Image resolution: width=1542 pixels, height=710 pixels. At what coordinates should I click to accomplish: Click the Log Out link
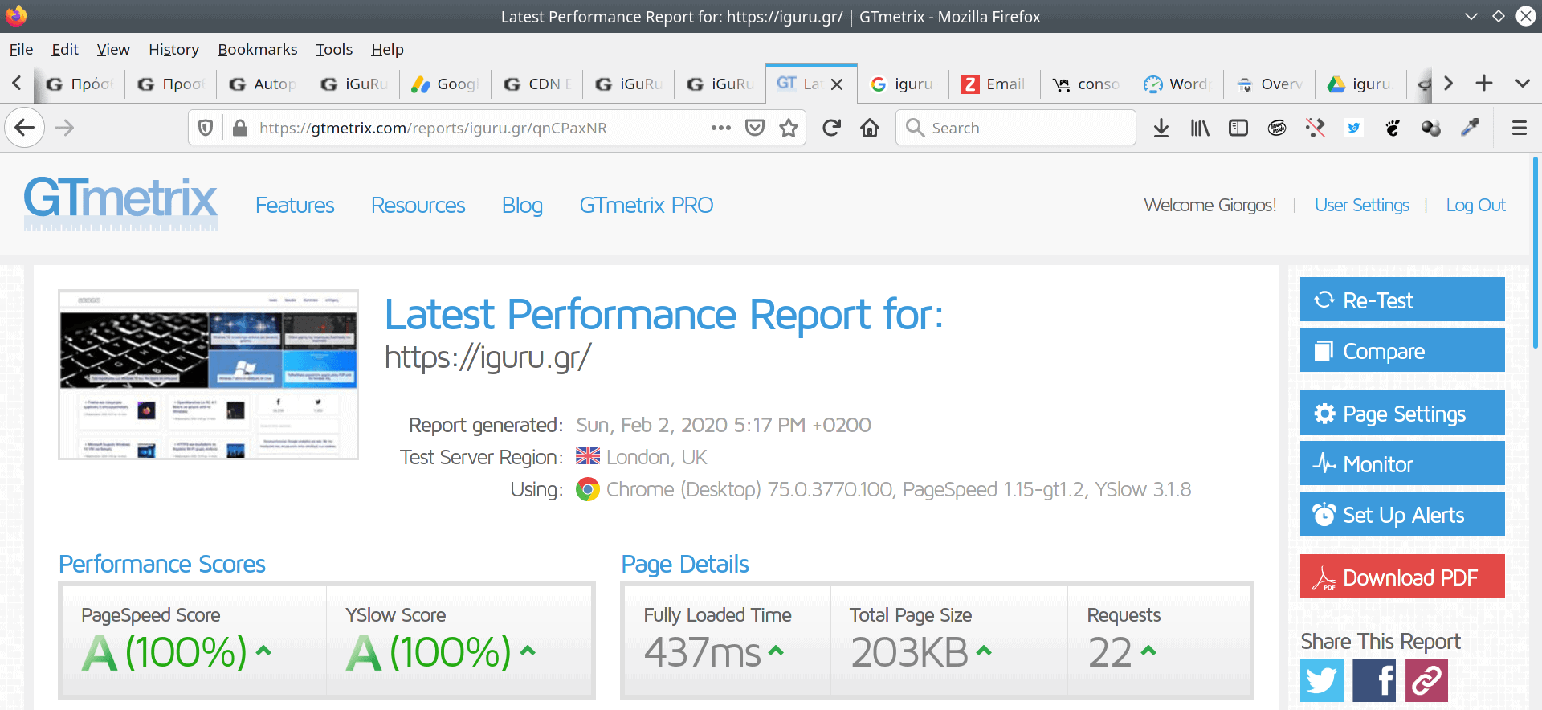(1475, 205)
